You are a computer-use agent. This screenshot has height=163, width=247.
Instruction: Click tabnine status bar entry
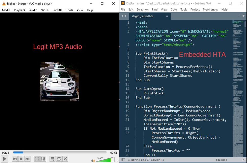click(134, 160)
